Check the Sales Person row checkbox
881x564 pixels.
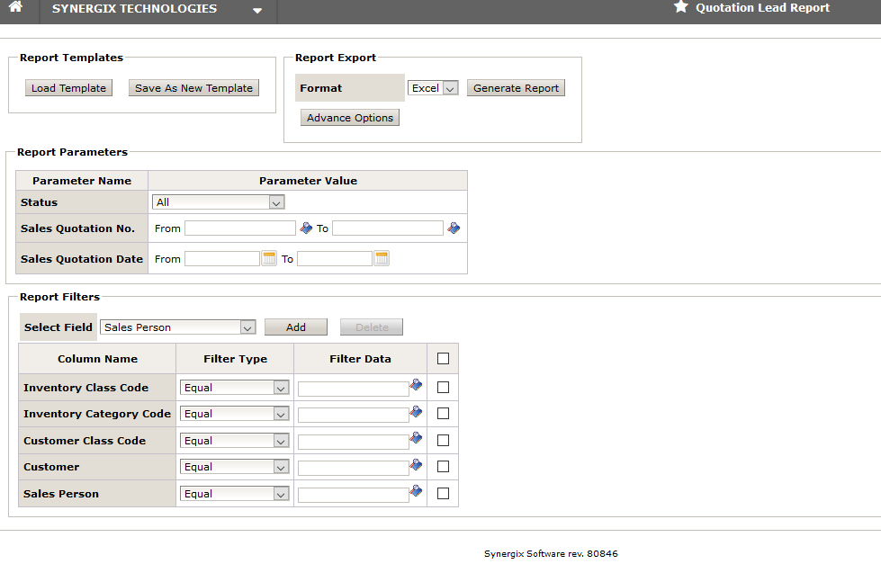[x=442, y=493]
